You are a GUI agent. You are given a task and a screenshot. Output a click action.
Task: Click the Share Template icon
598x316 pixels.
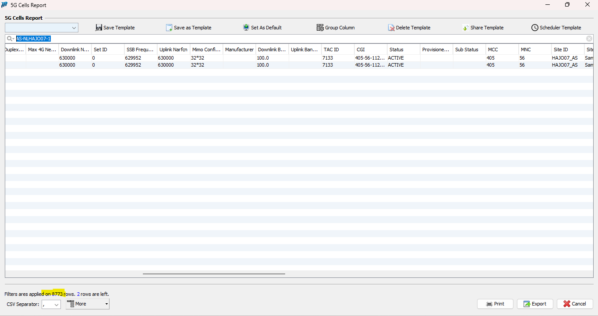pyautogui.click(x=465, y=28)
